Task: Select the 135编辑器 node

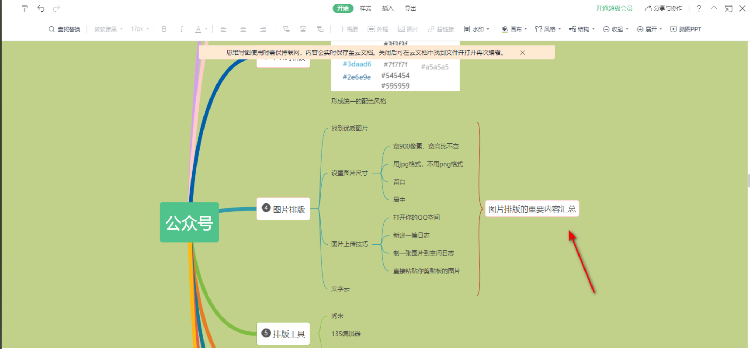Action: click(346, 334)
